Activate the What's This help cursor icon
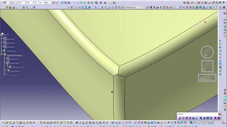The image size is (227, 127). pyautogui.click(x=34, y=7)
